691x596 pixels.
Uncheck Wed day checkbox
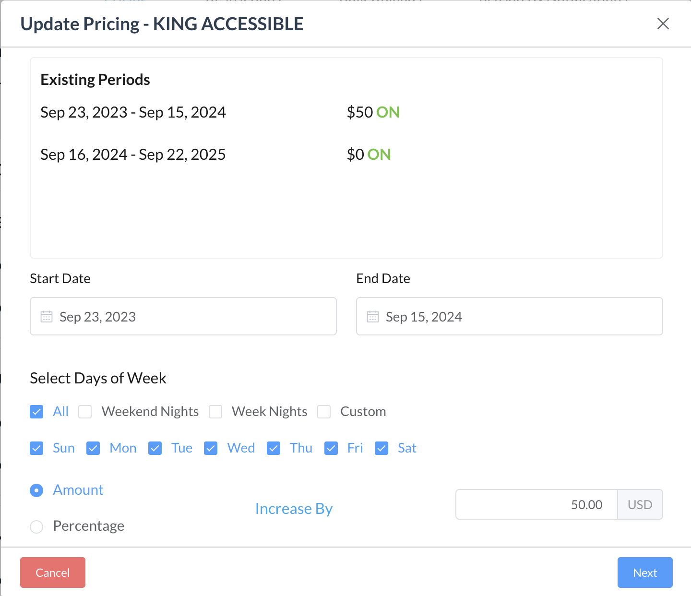point(211,448)
